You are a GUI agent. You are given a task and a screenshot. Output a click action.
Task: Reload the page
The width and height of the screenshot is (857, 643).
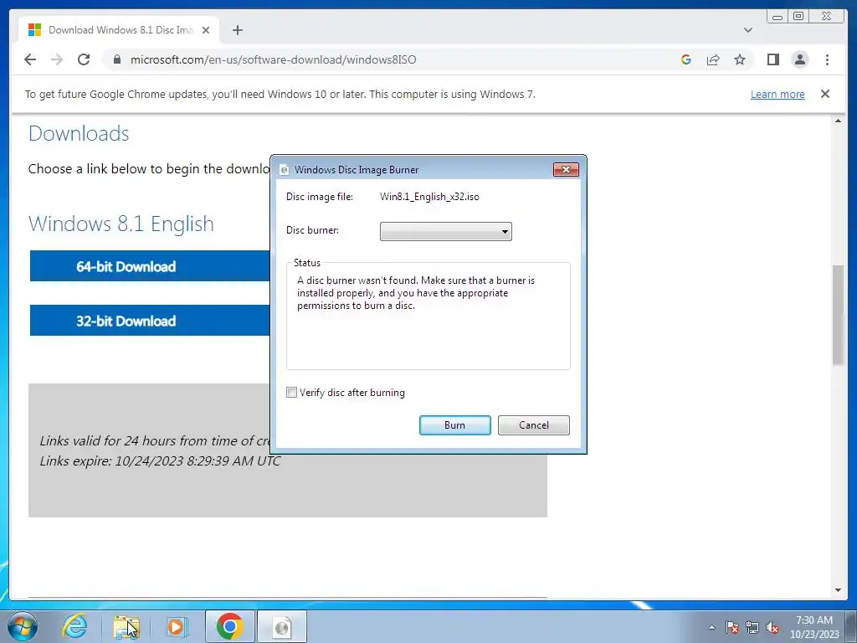[84, 59]
